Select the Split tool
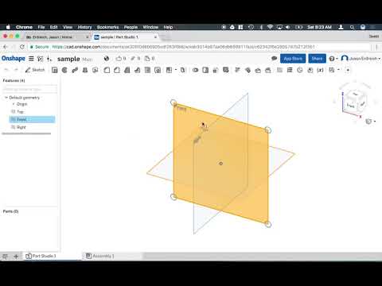 205,70
